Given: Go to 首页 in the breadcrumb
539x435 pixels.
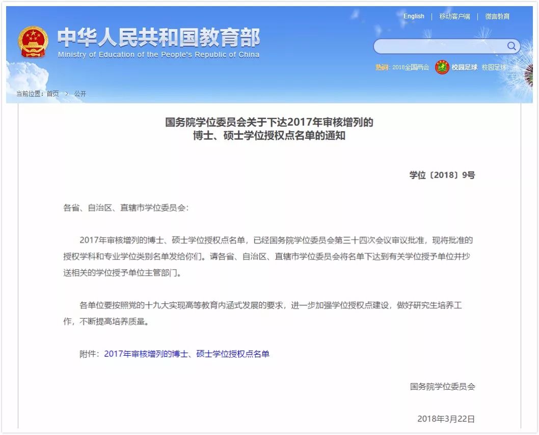Looking at the screenshot, I should pos(52,94).
